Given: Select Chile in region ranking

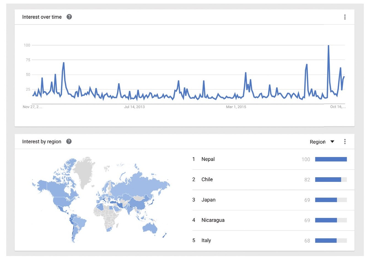Looking at the screenshot, I should click(207, 179).
